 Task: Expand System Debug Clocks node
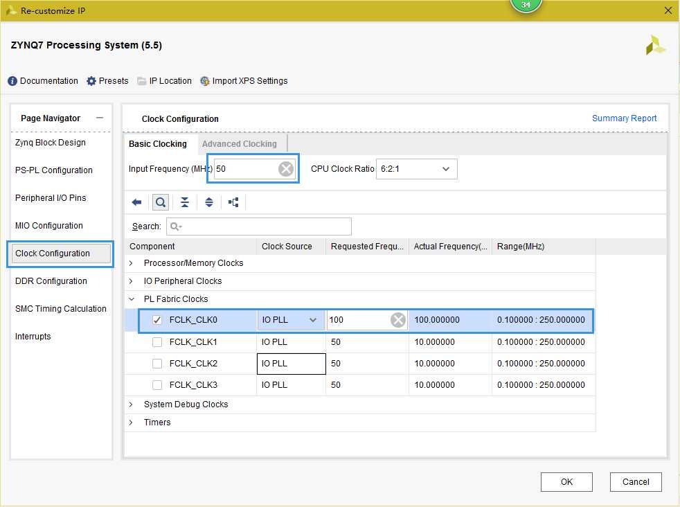pos(131,404)
